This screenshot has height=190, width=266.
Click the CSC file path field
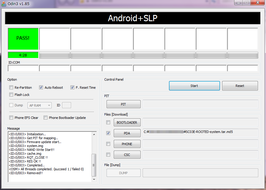point(200,154)
